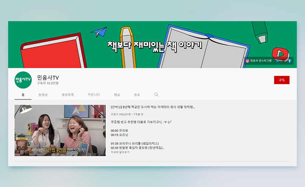Click the 민음사TV round channel avatar
305x187 pixels.
(23, 80)
